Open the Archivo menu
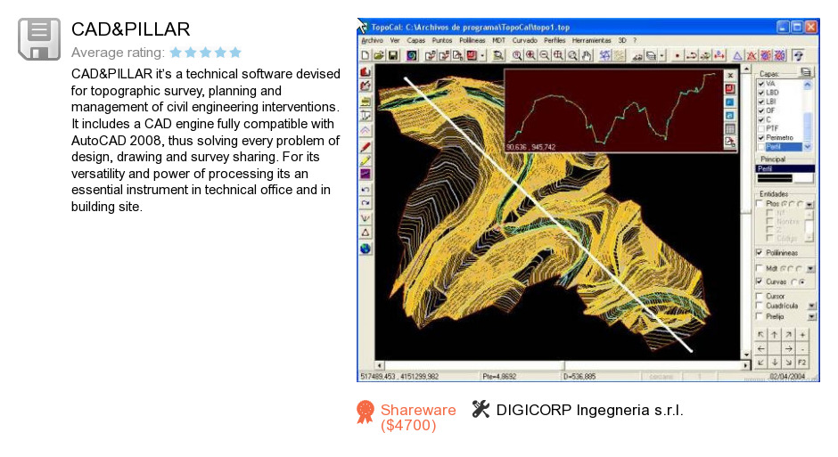The width and height of the screenshot is (838, 457). pyautogui.click(x=372, y=41)
